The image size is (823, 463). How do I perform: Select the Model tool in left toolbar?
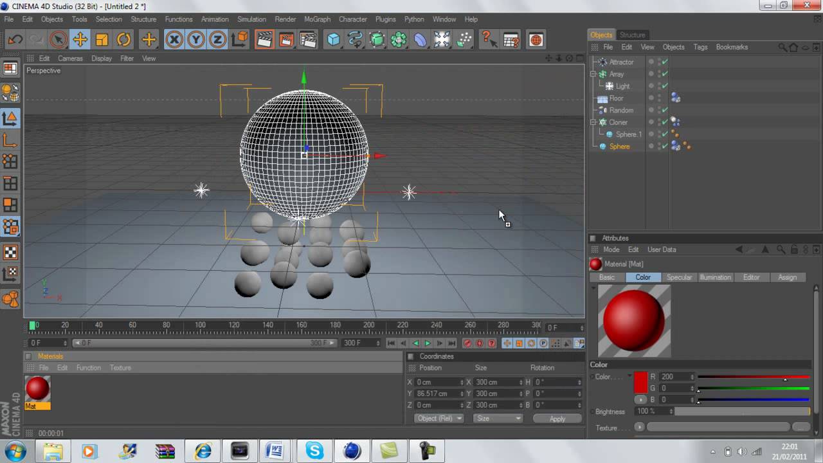click(x=10, y=118)
